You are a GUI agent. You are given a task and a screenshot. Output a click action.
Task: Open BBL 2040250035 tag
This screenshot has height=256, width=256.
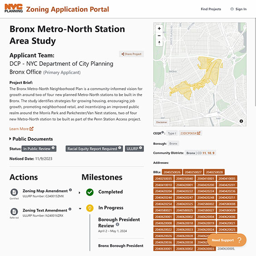point(163,178)
